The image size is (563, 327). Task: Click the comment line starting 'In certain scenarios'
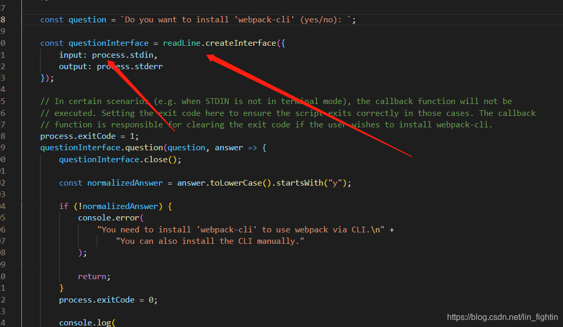pyautogui.click(x=276, y=101)
